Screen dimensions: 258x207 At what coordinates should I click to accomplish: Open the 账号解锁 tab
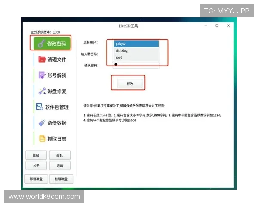tap(52, 75)
